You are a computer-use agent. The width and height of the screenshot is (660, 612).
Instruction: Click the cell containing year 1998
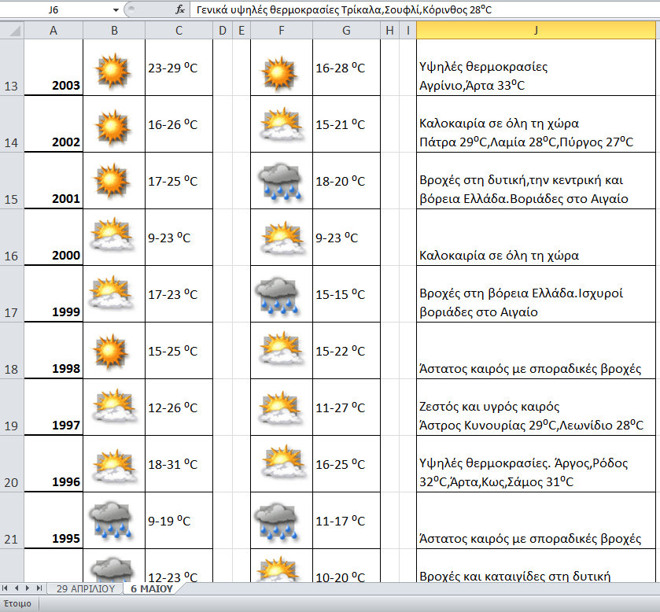pos(53,351)
